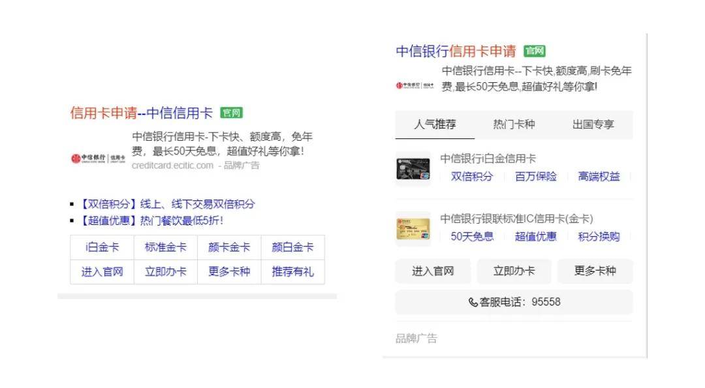This screenshot has width=705, height=388.
Task: Click the 推荐有礼 table cell
Action: 292,272
